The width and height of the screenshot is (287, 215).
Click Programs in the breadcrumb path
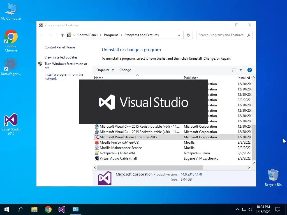coord(111,35)
